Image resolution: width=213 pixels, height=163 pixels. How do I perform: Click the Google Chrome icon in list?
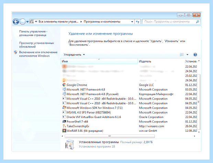pos(64,85)
